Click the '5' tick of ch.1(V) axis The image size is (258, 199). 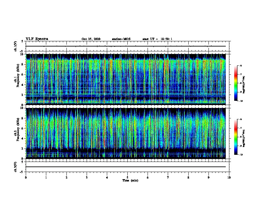point(22,41)
